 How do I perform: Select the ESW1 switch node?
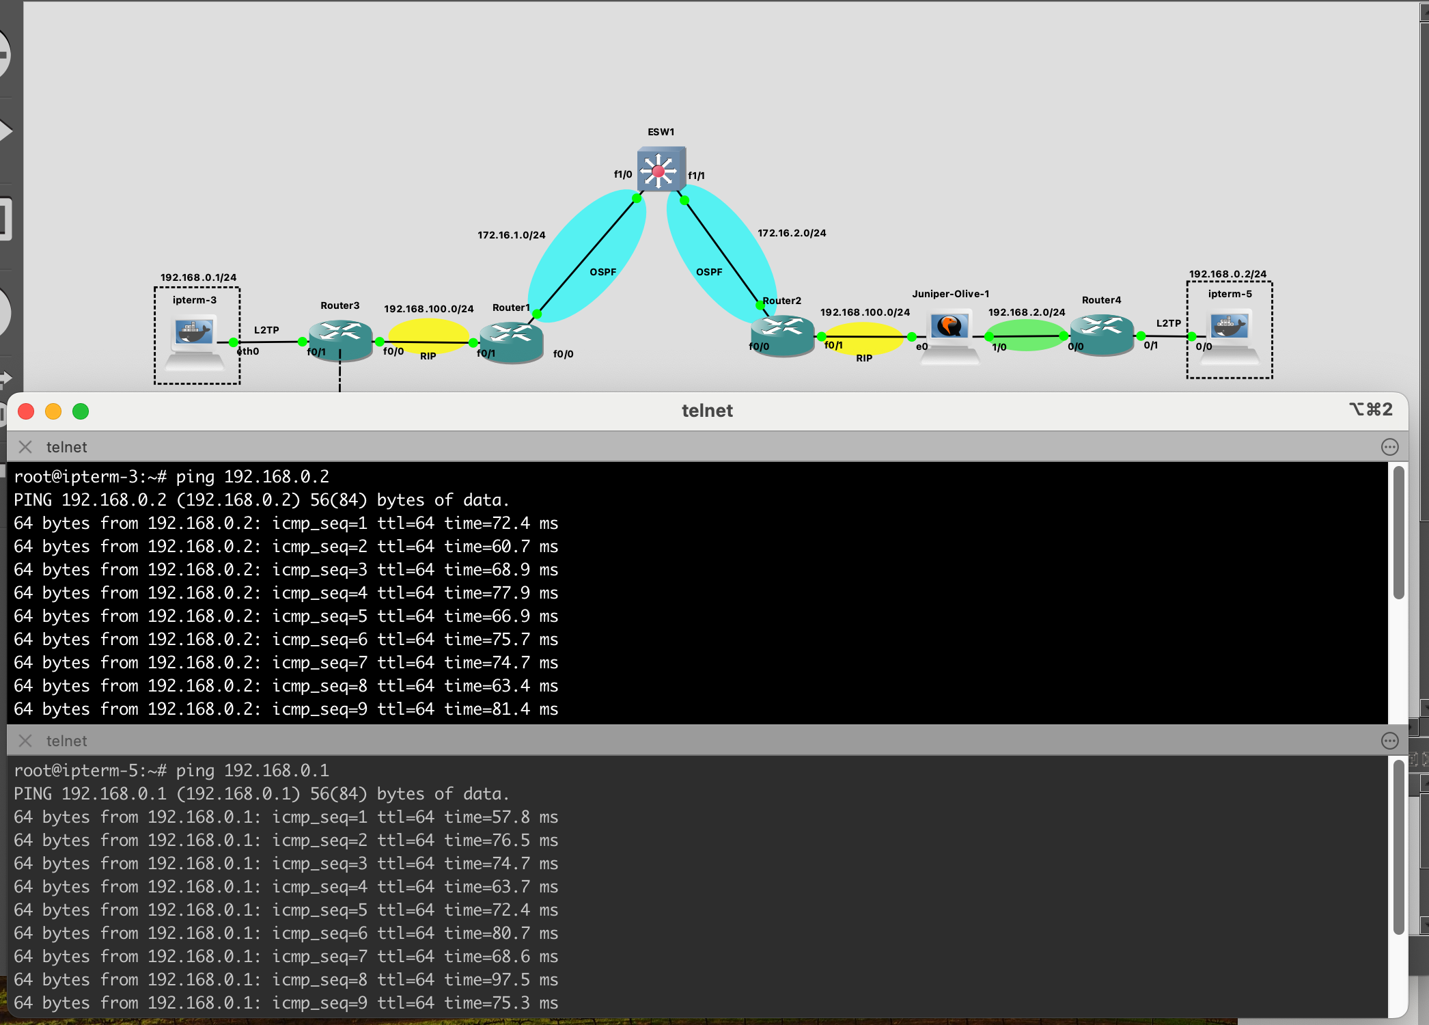click(660, 169)
